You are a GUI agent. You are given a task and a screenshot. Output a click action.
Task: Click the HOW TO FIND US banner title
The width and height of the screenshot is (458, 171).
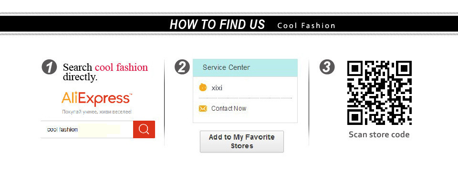point(217,24)
